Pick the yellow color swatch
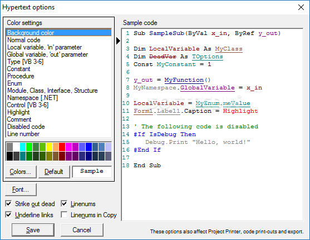 point(49,147)
